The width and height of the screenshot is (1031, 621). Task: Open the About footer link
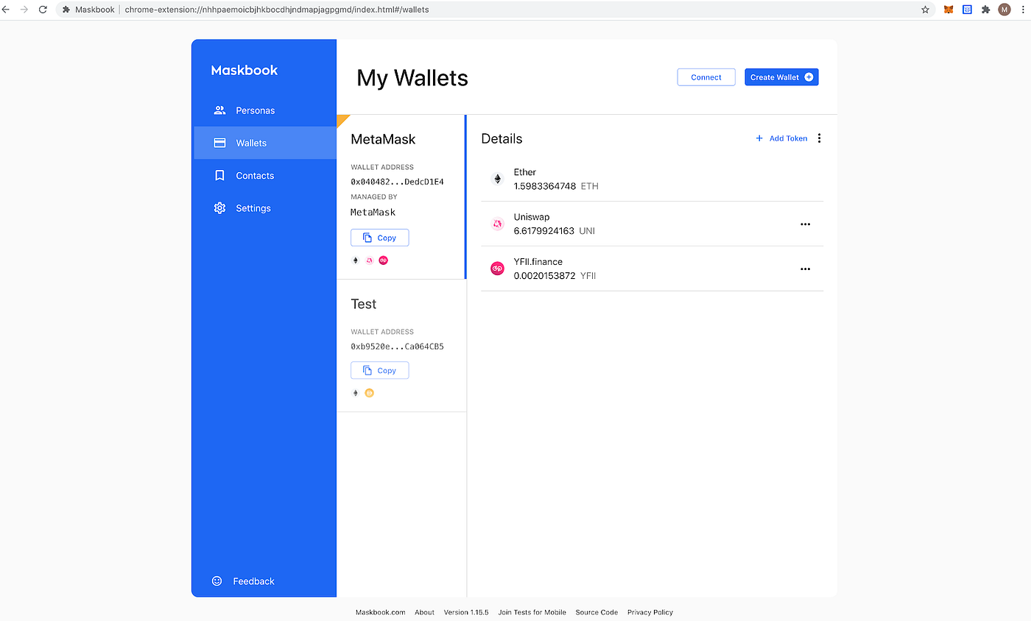click(424, 612)
